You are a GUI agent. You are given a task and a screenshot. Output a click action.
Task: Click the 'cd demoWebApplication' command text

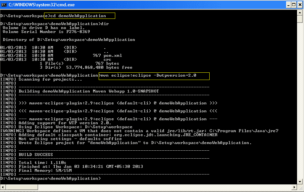tap(78, 16)
